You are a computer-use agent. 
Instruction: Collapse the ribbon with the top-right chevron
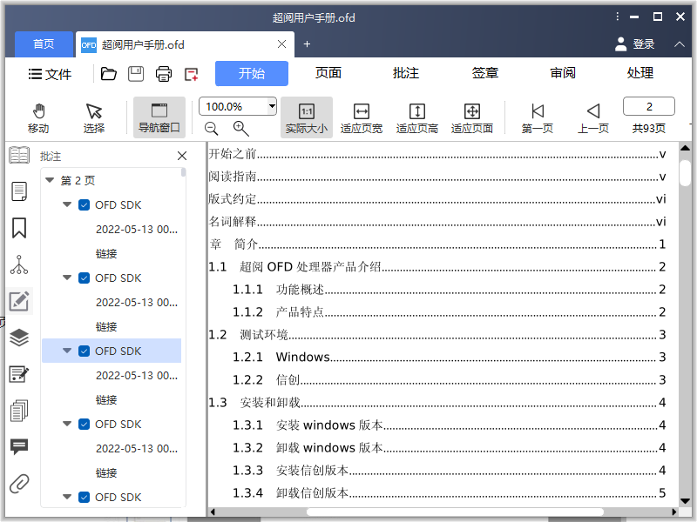click(680, 44)
